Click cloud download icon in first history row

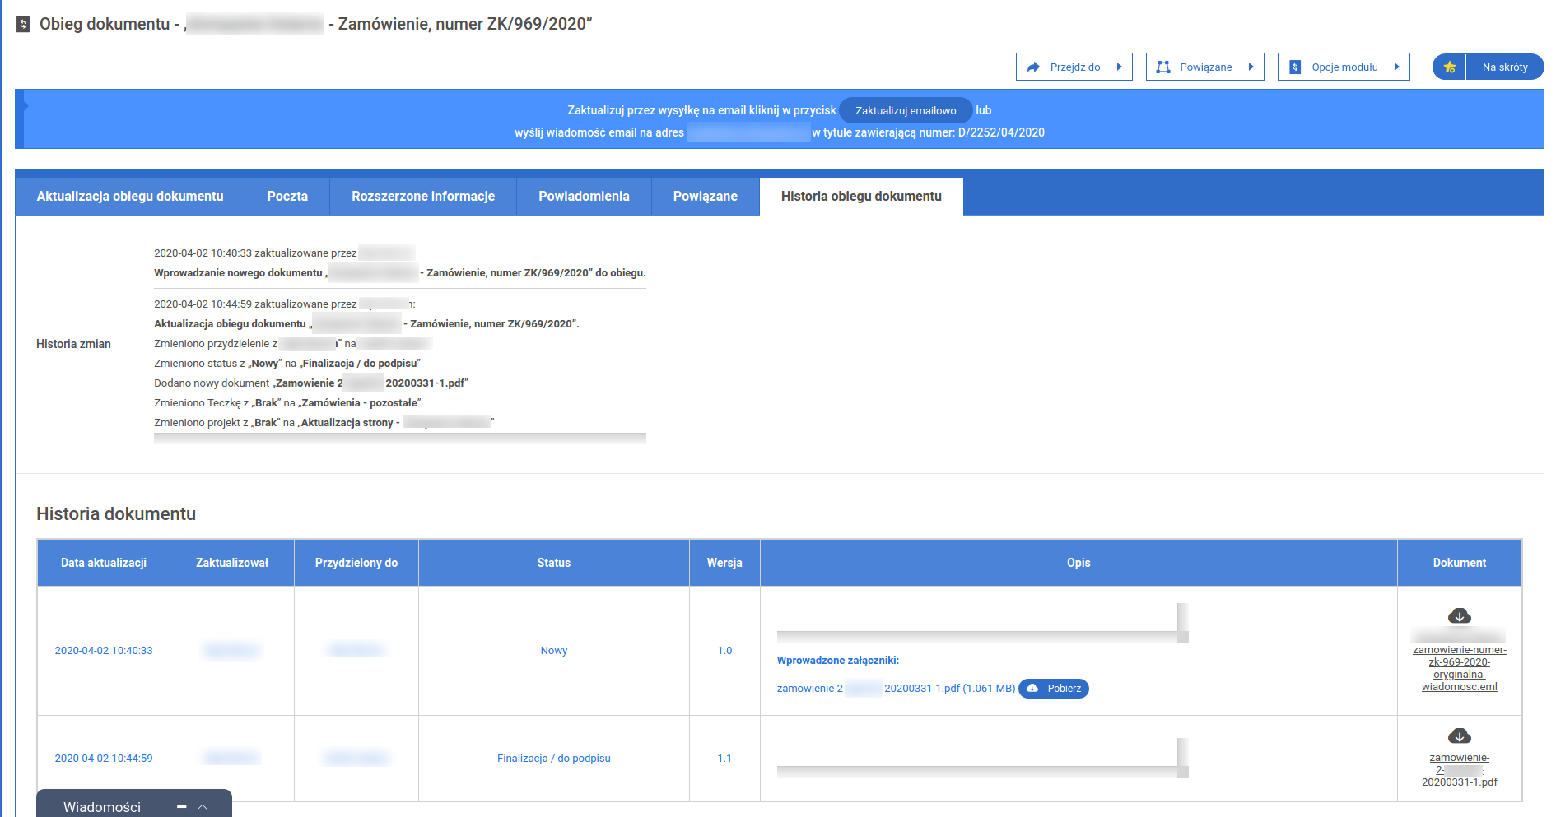point(1459,616)
